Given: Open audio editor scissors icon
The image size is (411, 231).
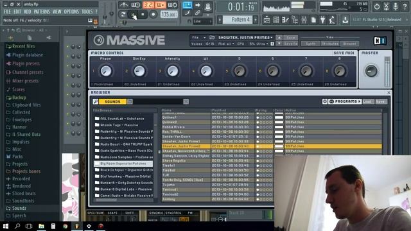Looking at the screenshot, I should (386, 6).
